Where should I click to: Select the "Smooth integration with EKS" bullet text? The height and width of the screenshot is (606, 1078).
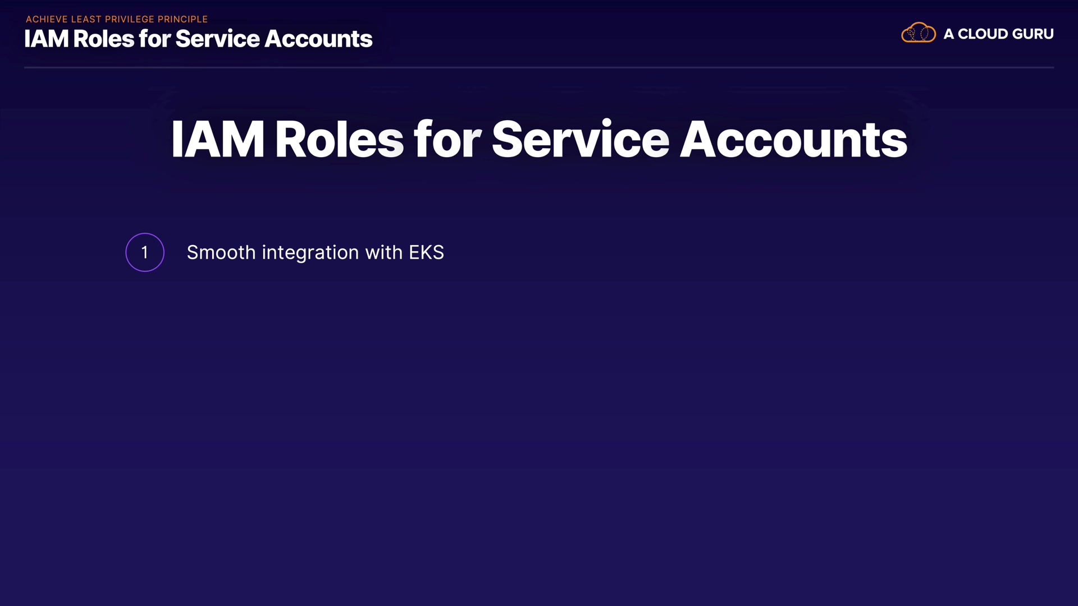315,252
